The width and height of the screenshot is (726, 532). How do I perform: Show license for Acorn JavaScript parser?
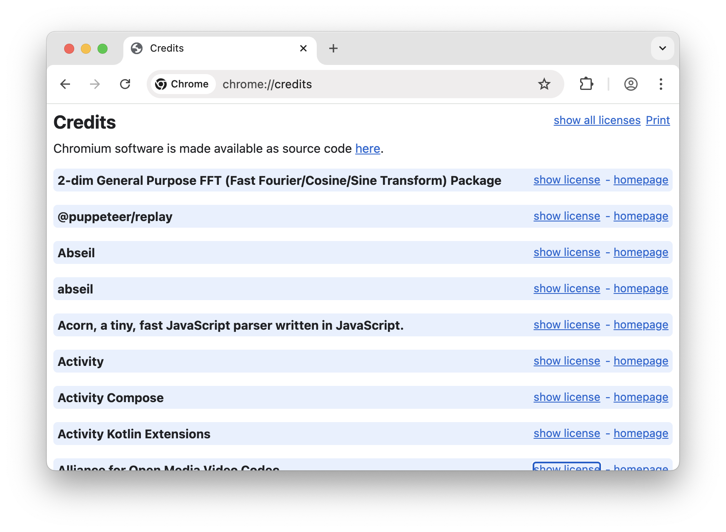coord(567,325)
